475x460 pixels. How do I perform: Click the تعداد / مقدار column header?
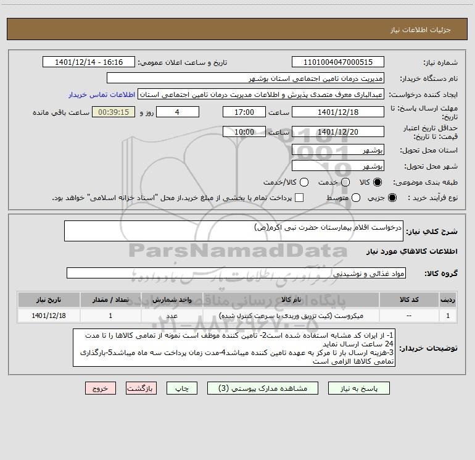[x=110, y=299]
